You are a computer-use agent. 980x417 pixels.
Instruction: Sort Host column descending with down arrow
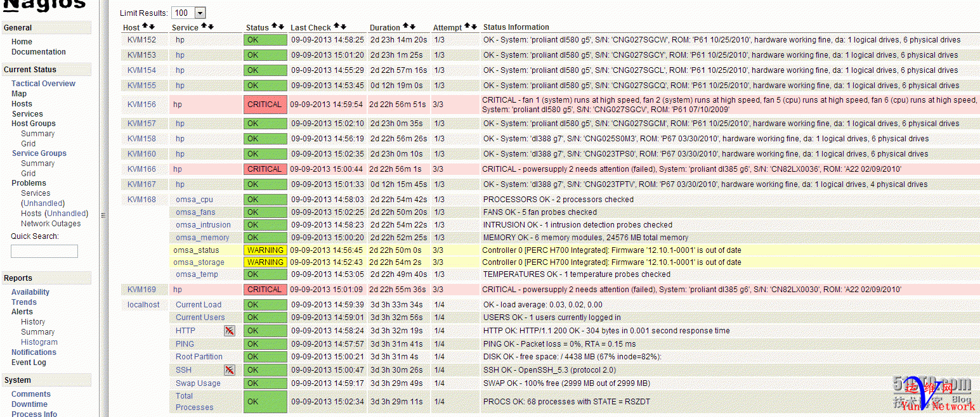151,26
